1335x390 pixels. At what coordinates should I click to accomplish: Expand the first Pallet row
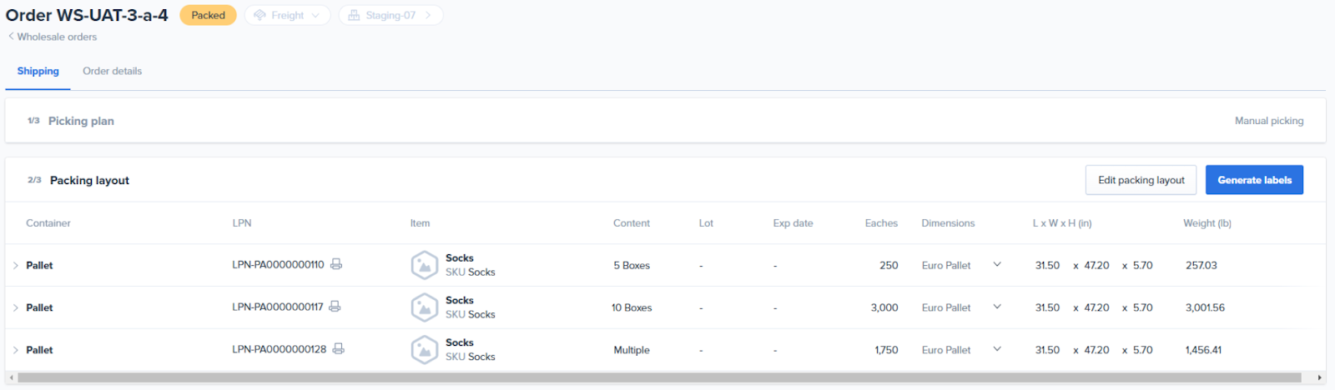pos(16,265)
